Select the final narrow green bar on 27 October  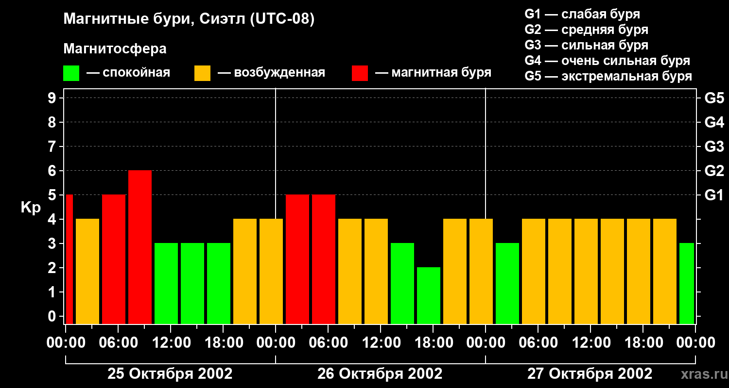[687, 284]
